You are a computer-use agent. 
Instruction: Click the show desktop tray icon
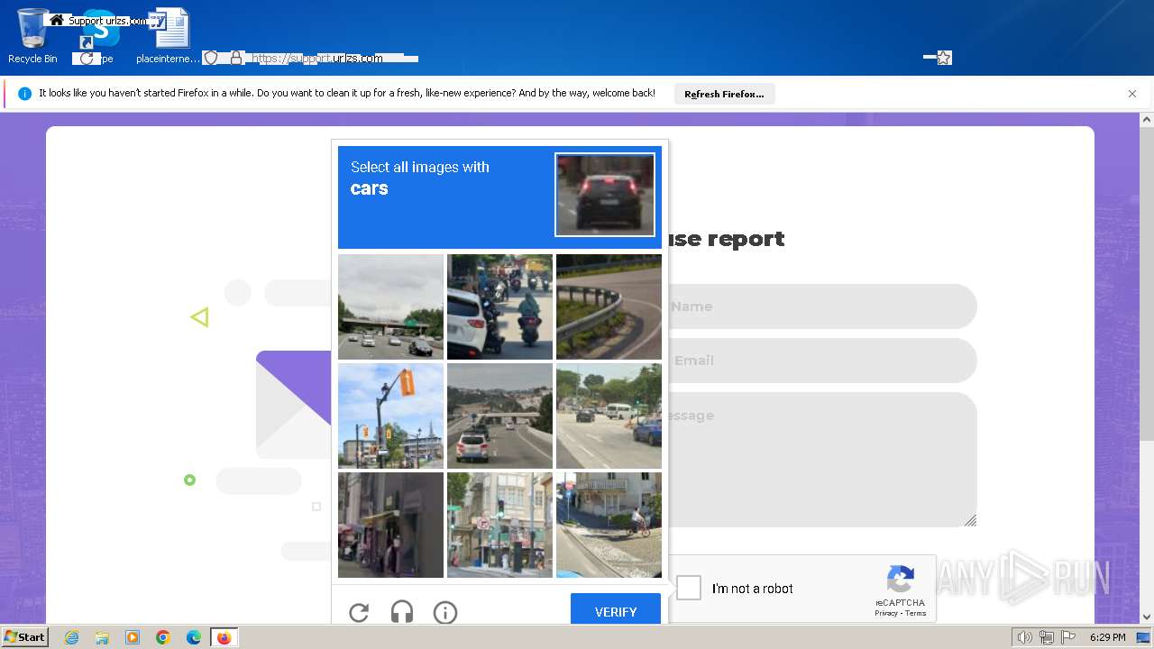pyautogui.click(x=1143, y=637)
